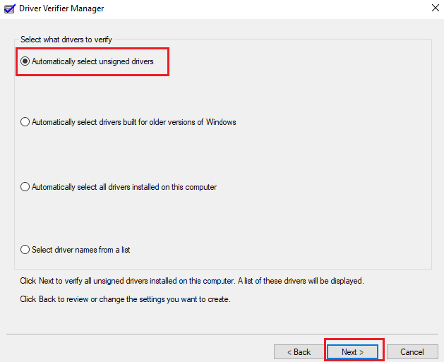This screenshot has height=362, width=444.
Task: Click the "Click Next to verify all unsigned drivers" text
Action: click(x=192, y=281)
